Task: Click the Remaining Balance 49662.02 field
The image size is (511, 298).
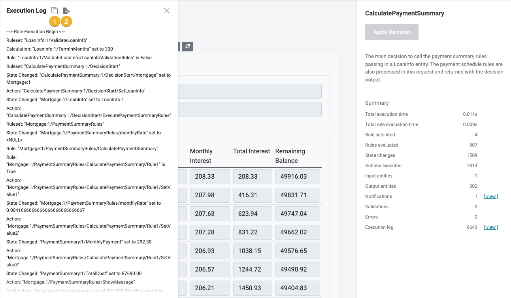Action: (x=297, y=232)
